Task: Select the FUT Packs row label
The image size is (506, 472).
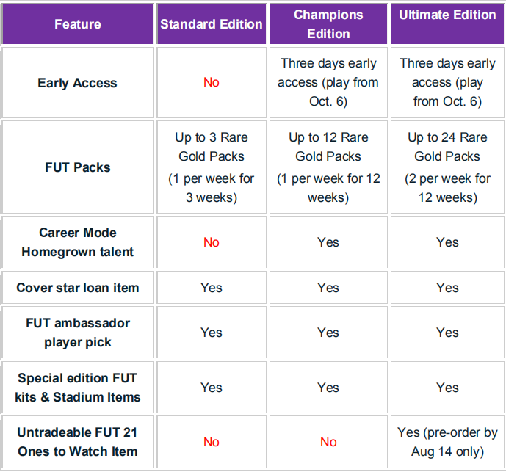Action: [78, 167]
